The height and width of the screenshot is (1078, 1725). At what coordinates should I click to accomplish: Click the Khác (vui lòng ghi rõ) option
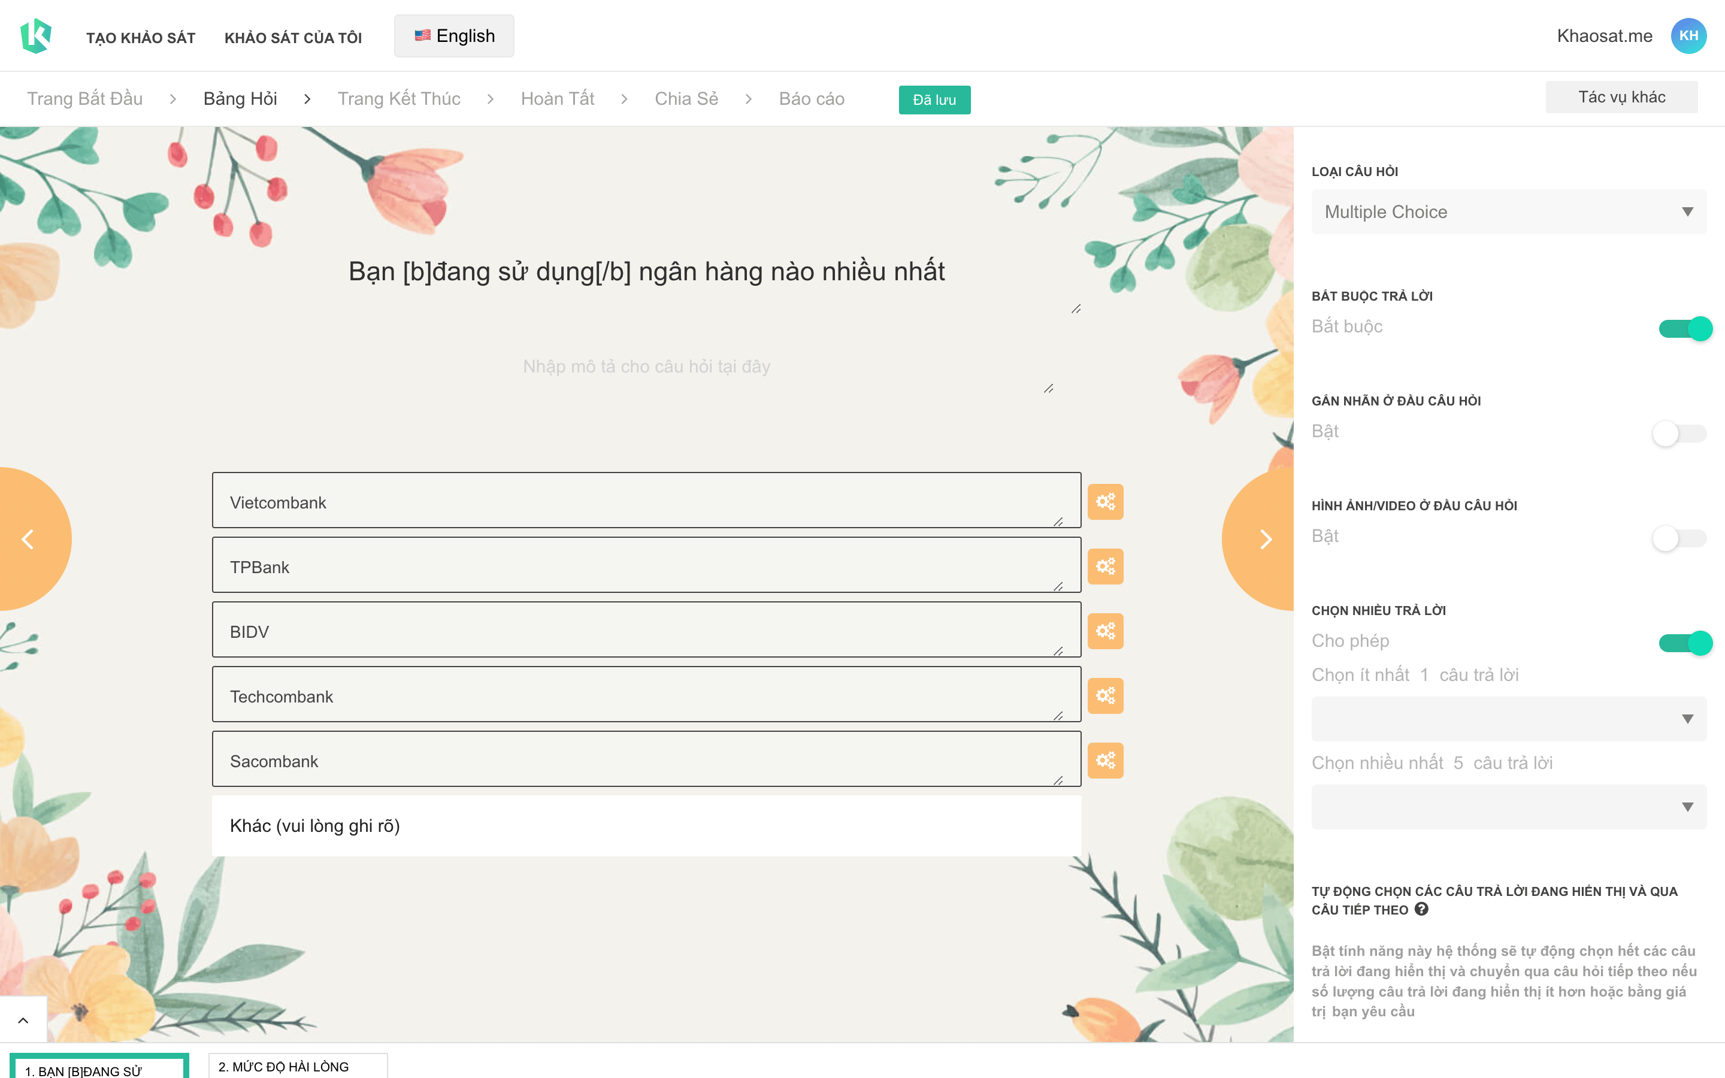click(646, 826)
